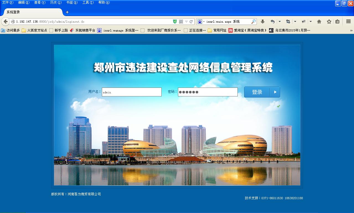
Task: Open the 常用网址 bookmark folder
Action: click(x=217, y=30)
